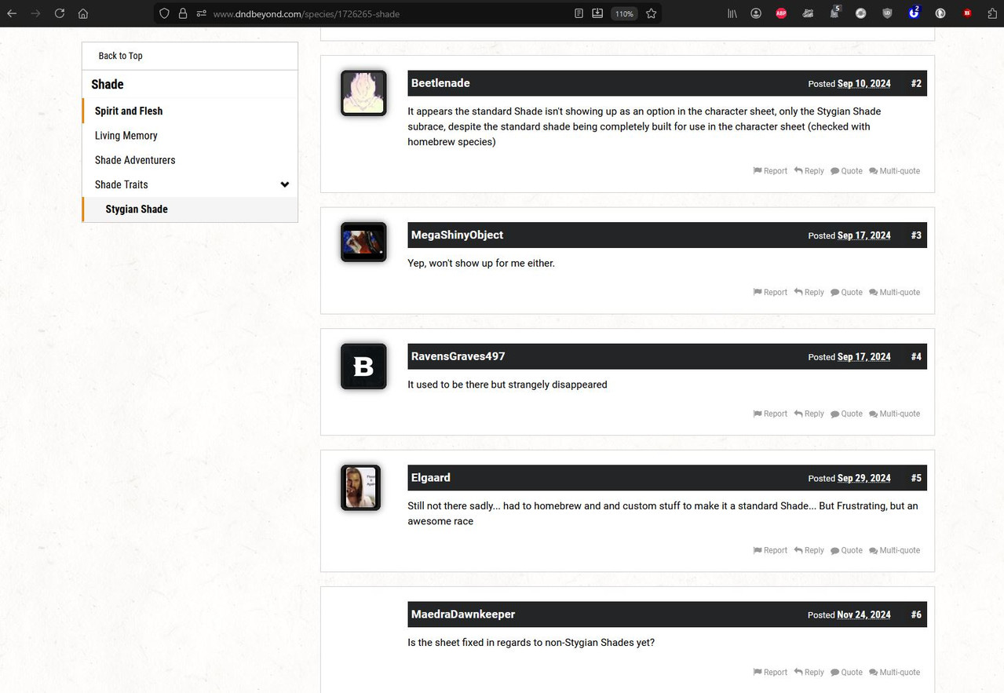
Task: Open the Library bookshelf toolbar icon
Action: 732,13
